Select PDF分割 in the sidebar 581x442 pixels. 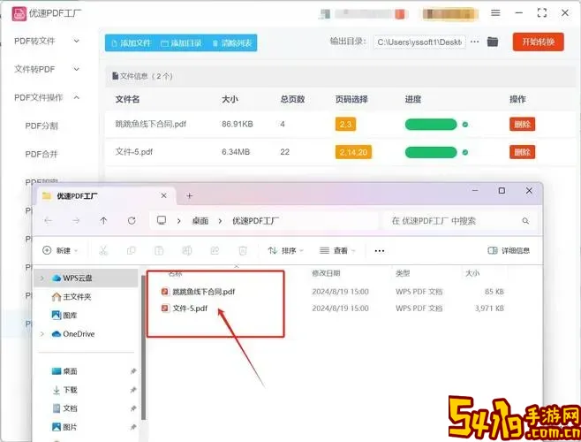click(41, 126)
